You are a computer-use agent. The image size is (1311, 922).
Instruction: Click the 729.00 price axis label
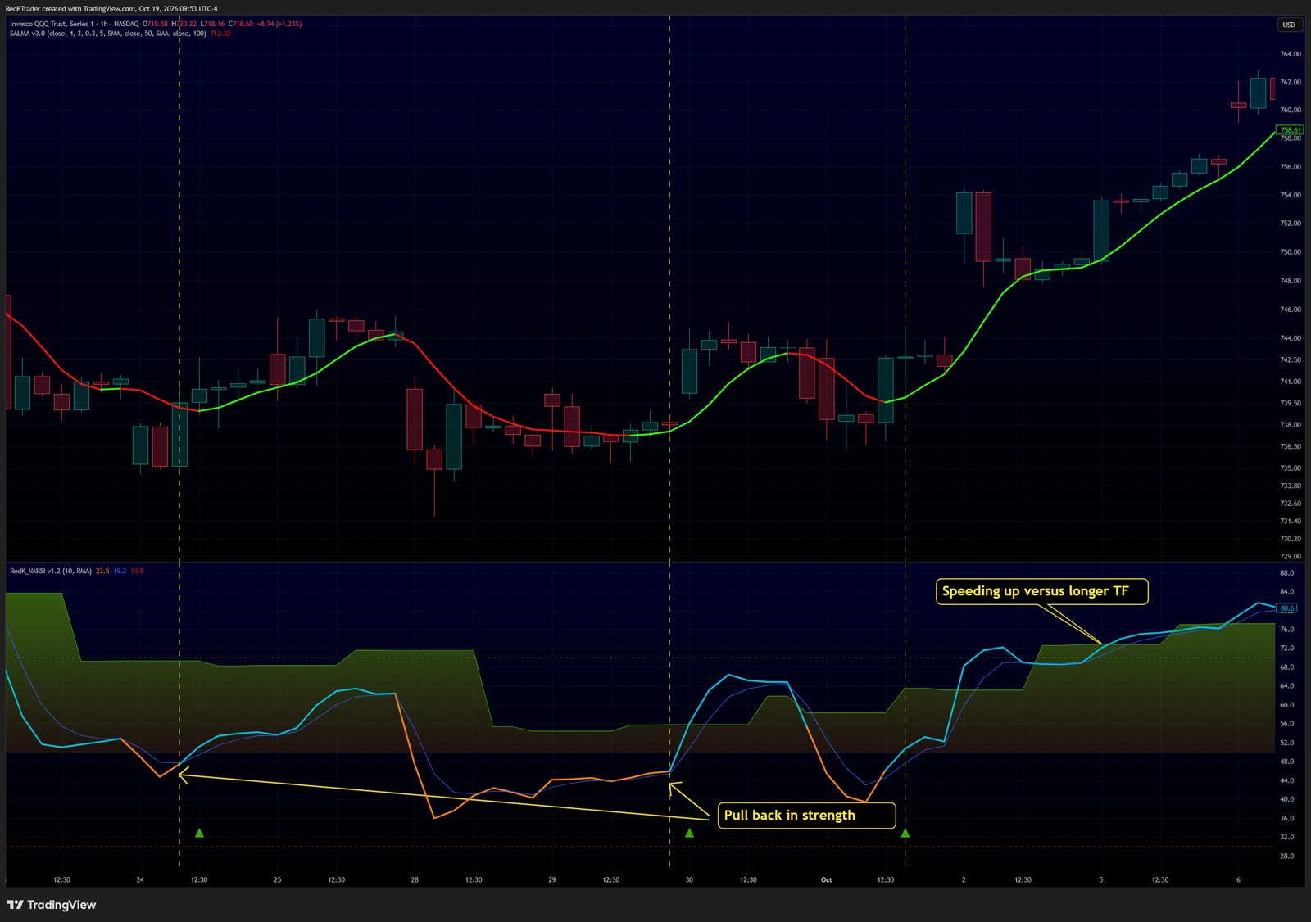pyautogui.click(x=1290, y=556)
